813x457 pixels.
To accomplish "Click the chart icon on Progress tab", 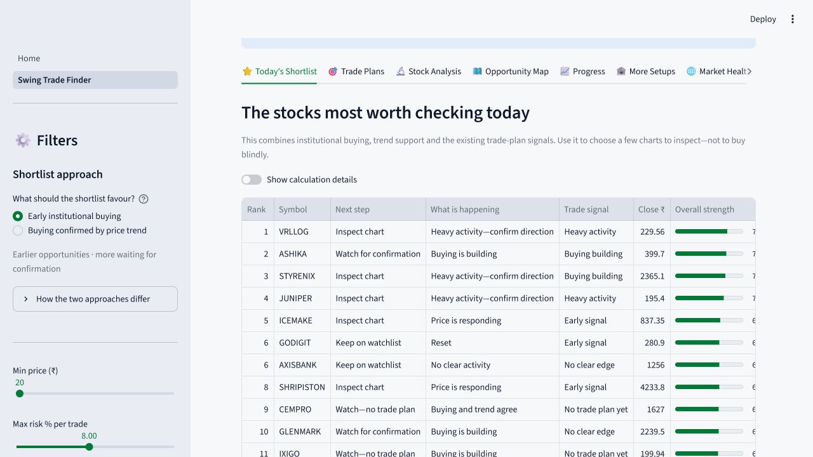I will pyautogui.click(x=565, y=71).
